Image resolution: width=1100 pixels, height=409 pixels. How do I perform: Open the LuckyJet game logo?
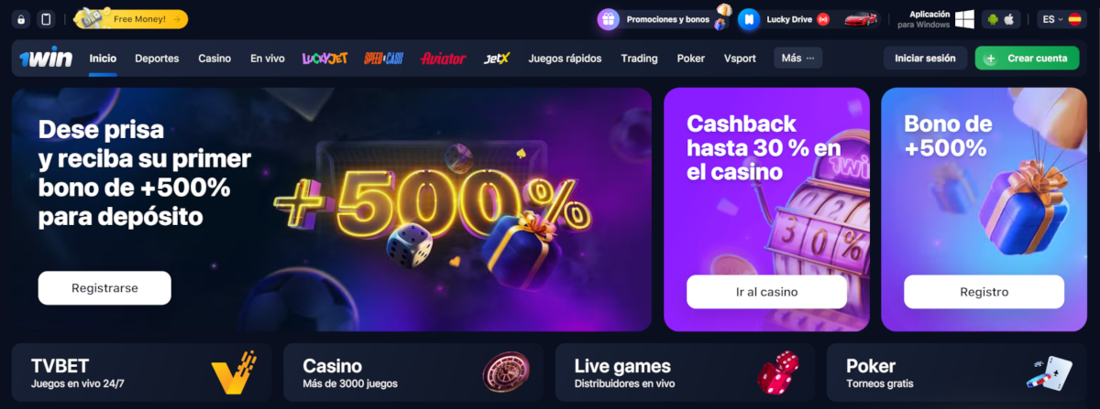pos(325,59)
